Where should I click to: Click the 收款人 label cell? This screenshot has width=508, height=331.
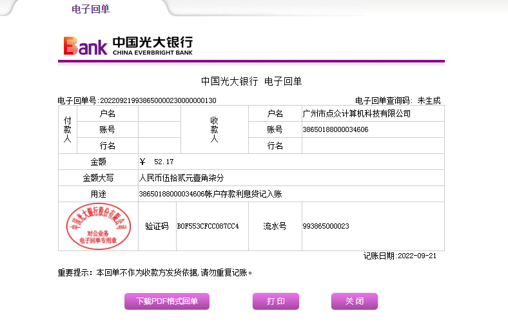point(215,129)
